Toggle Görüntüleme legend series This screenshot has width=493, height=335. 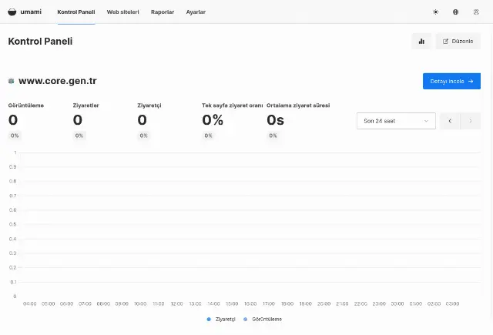click(x=263, y=320)
